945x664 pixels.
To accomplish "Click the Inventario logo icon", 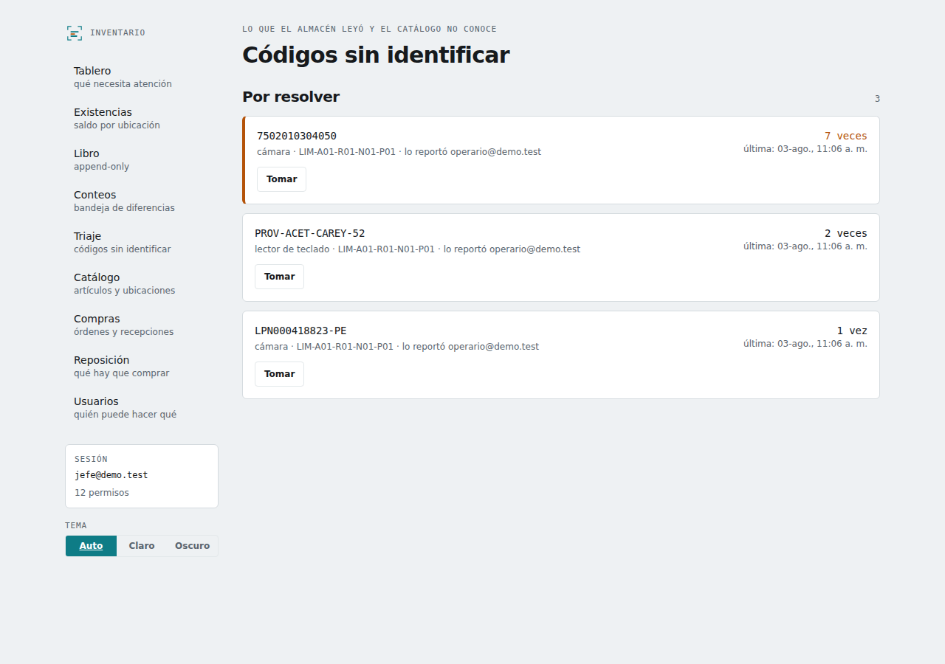I will tap(74, 32).
